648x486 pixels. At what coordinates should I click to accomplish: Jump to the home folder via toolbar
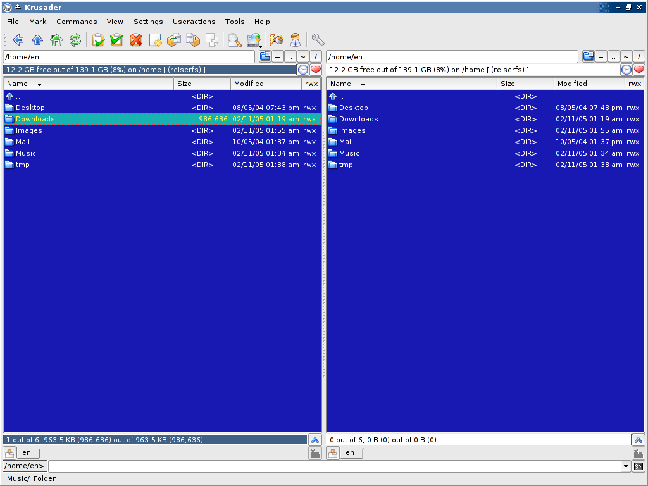[x=56, y=40]
